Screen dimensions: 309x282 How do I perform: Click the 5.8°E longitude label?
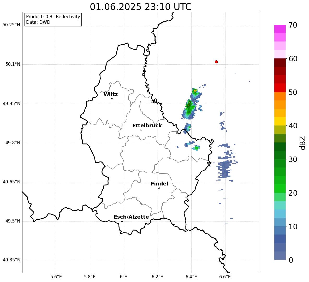(x=90, y=277)
